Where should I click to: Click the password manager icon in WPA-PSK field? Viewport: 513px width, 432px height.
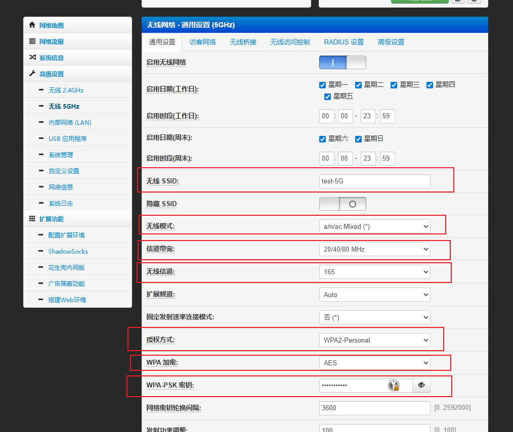394,386
